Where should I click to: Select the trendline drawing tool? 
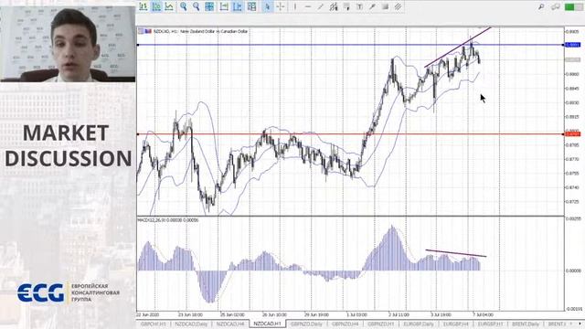(x=321, y=6)
